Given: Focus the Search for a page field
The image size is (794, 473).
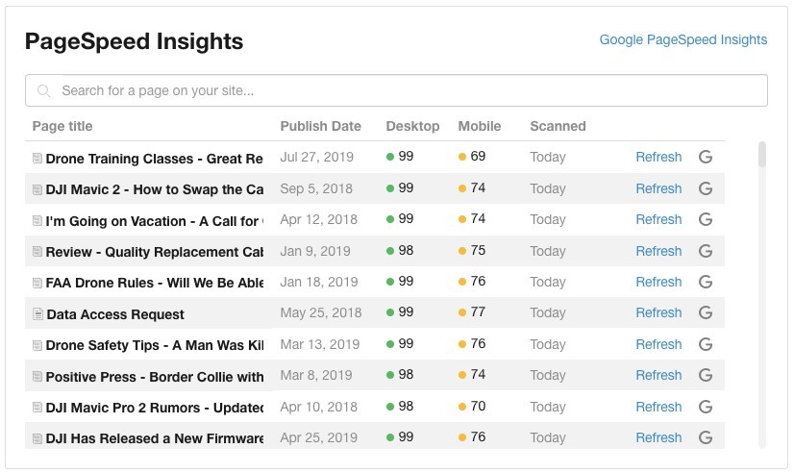Looking at the screenshot, I should (396, 90).
